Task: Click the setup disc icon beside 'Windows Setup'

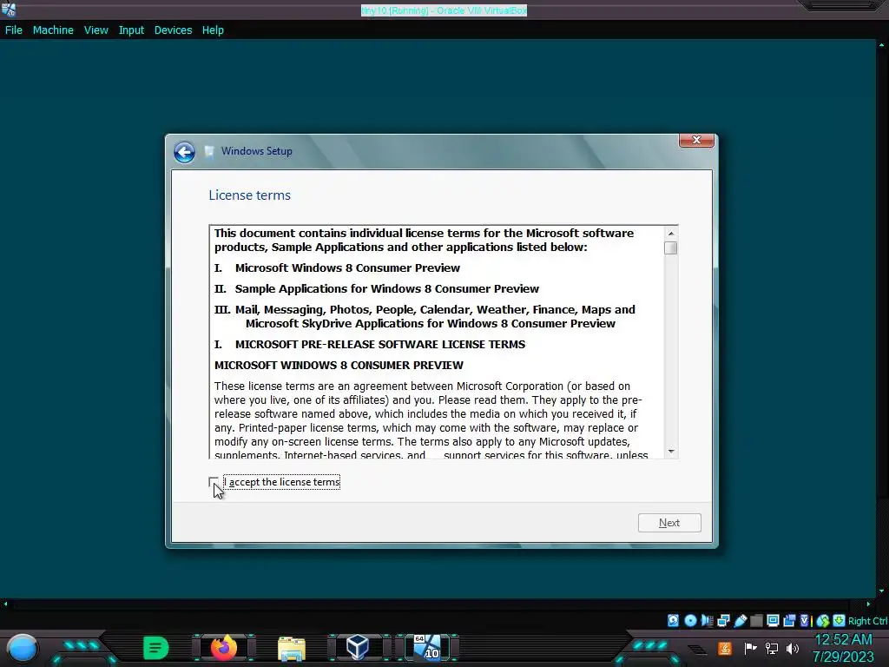Action: 209,151
